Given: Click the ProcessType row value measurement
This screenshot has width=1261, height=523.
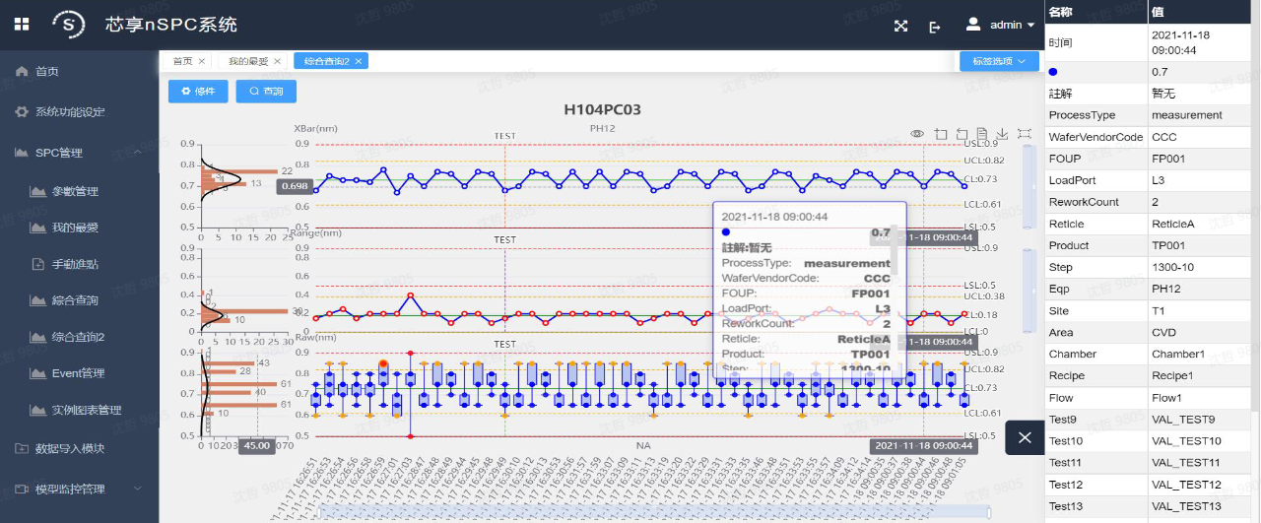Looking at the screenshot, I should click(x=1186, y=115).
